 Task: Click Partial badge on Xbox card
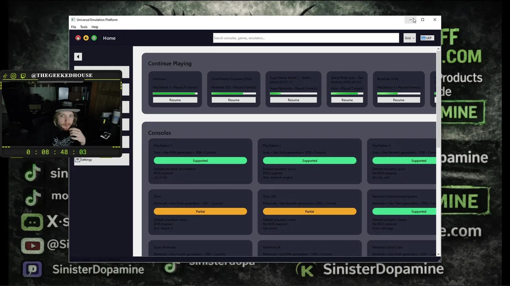pos(200,211)
